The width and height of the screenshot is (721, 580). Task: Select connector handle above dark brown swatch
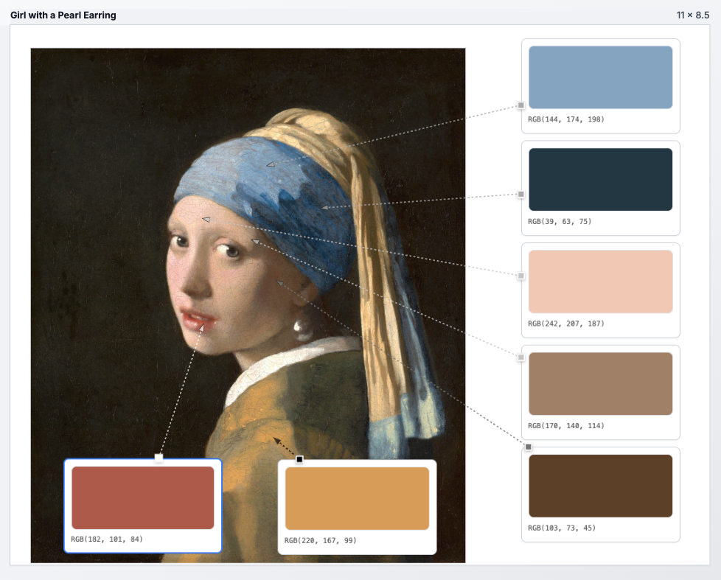pos(528,447)
